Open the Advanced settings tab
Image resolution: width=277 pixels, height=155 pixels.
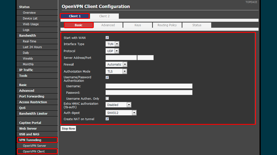pyautogui.click(x=108, y=25)
